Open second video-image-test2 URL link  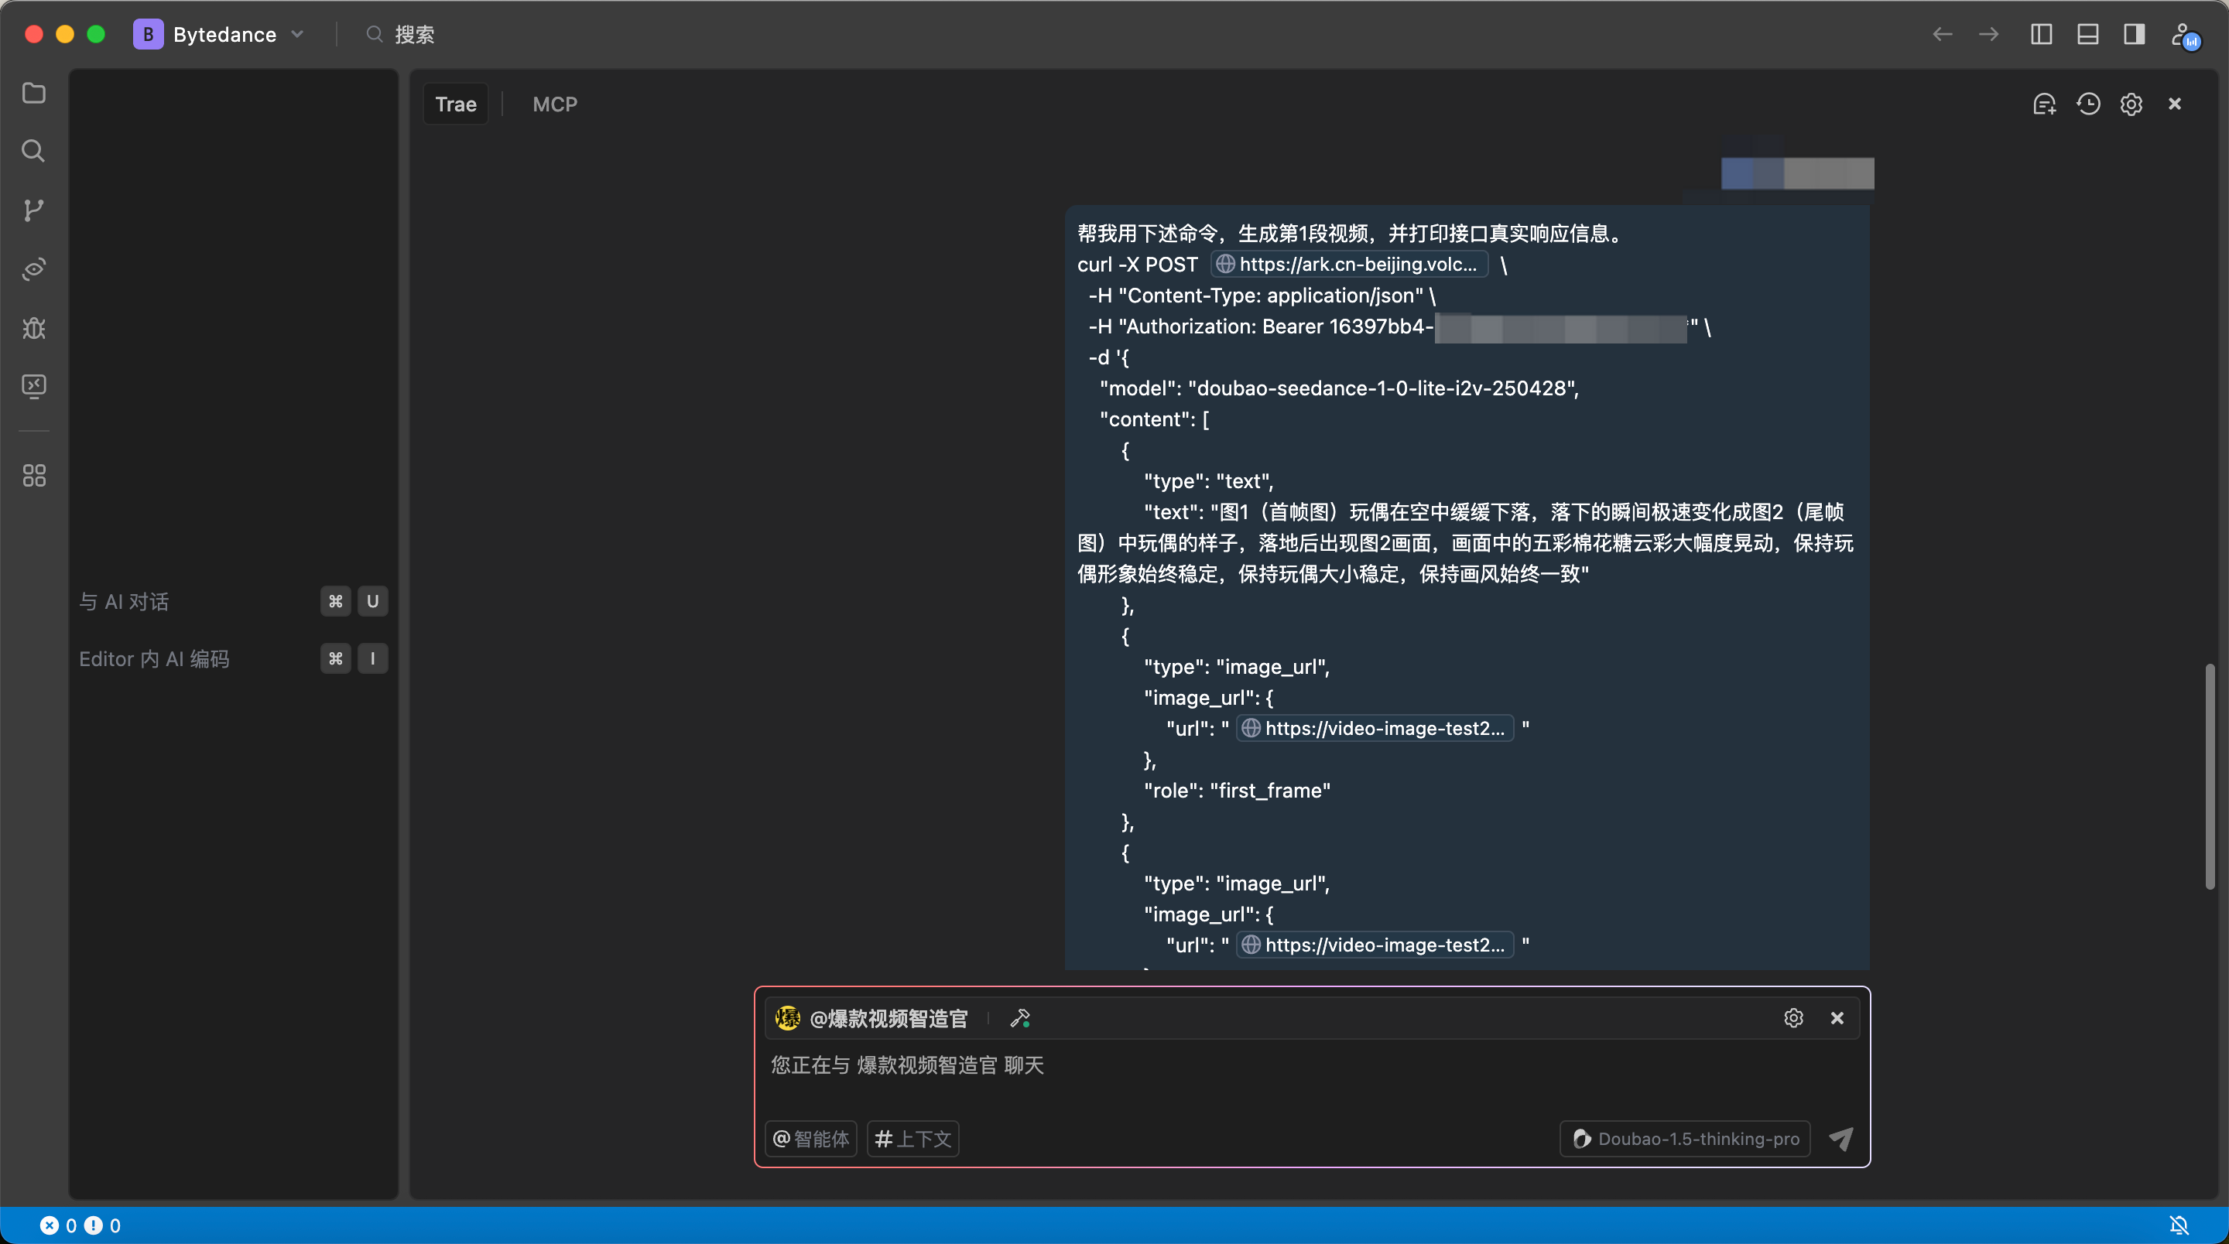pyautogui.click(x=1375, y=944)
